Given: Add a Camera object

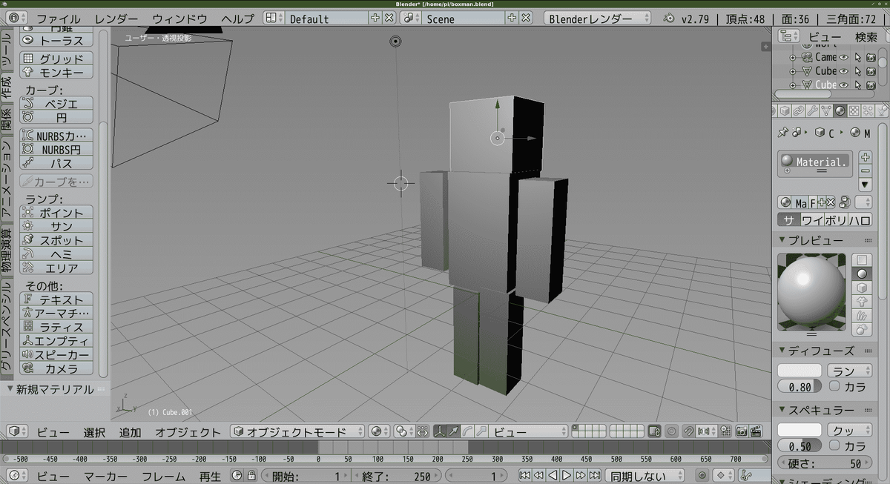Looking at the screenshot, I should (56, 368).
